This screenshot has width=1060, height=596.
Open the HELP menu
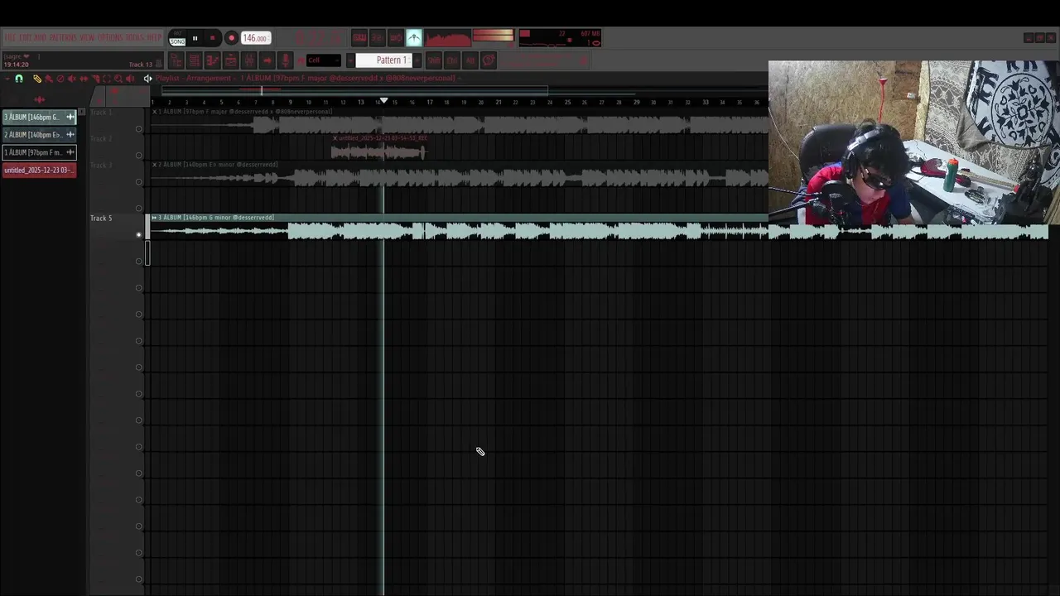pyautogui.click(x=155, y=37)
